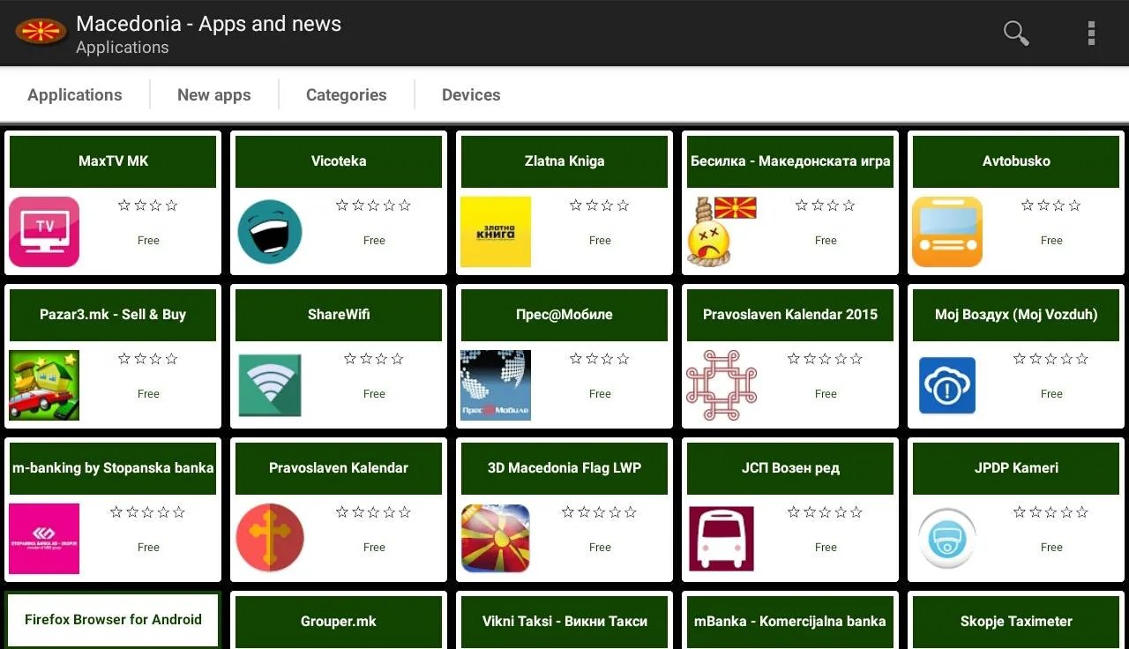Open the Pravoslaven Kalendar cross icon
This screenshot has height=649, width=1129.
coord(270,539)
